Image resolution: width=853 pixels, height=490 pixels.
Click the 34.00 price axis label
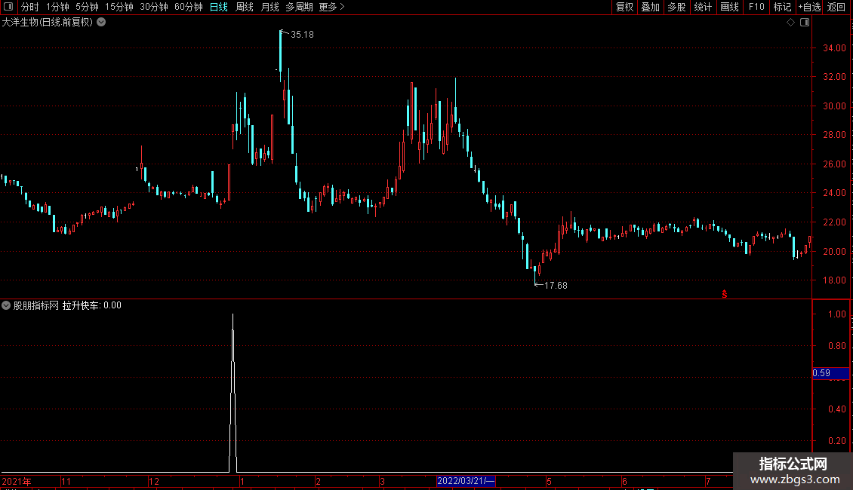pos(834,47)
